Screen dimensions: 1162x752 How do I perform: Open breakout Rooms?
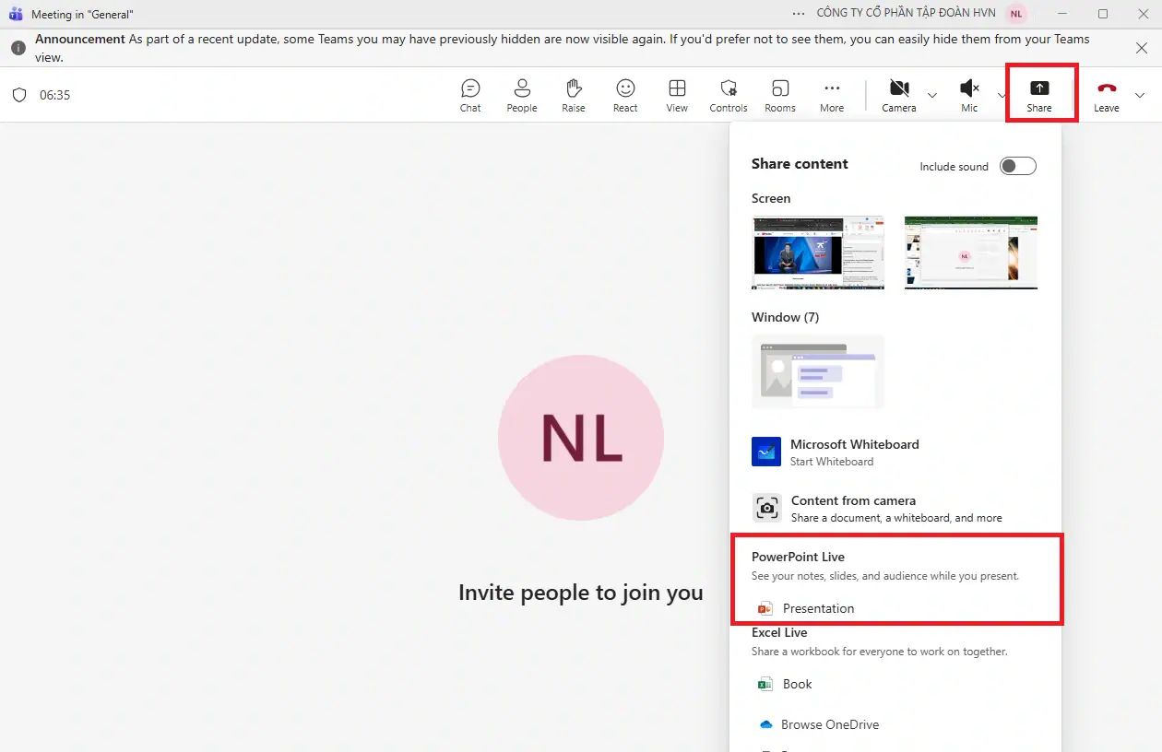[779, 95]
